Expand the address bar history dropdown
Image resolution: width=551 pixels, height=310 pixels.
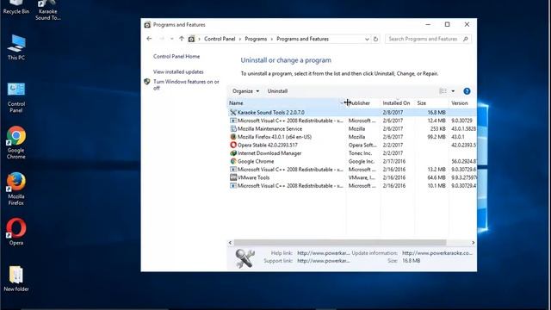pyautogui.click(x=367, y=39)
